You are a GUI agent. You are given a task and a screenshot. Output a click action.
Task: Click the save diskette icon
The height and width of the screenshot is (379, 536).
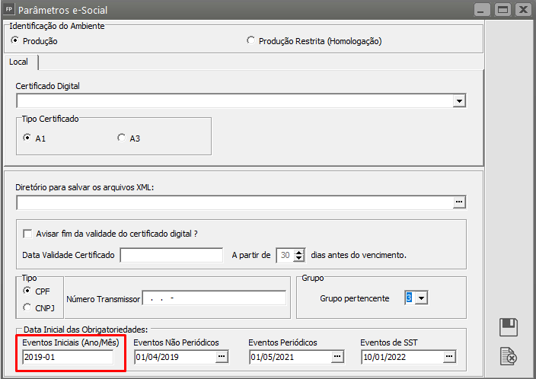tap(509, 327)
